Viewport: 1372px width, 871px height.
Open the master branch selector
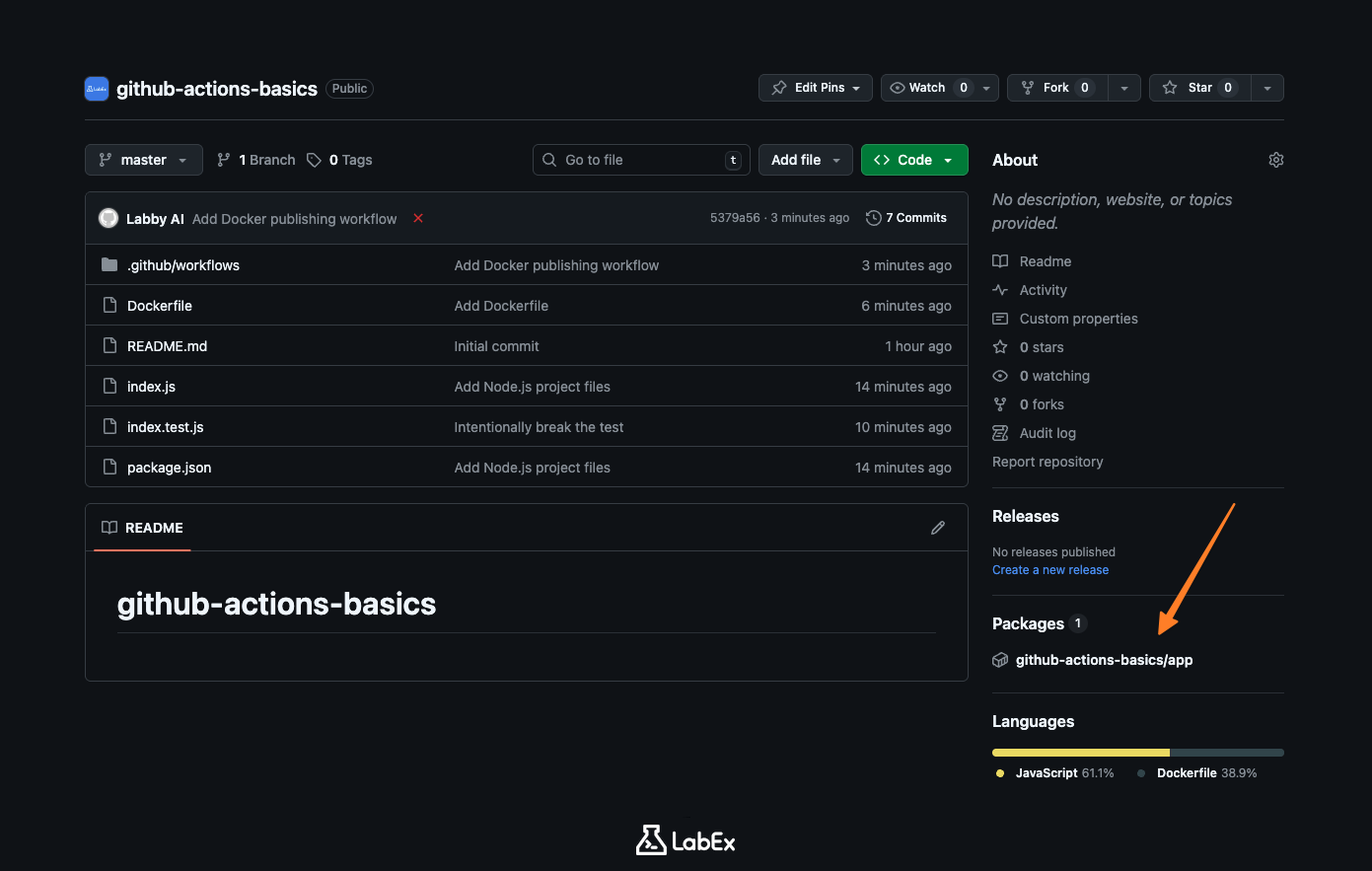[x=144, y=160]
